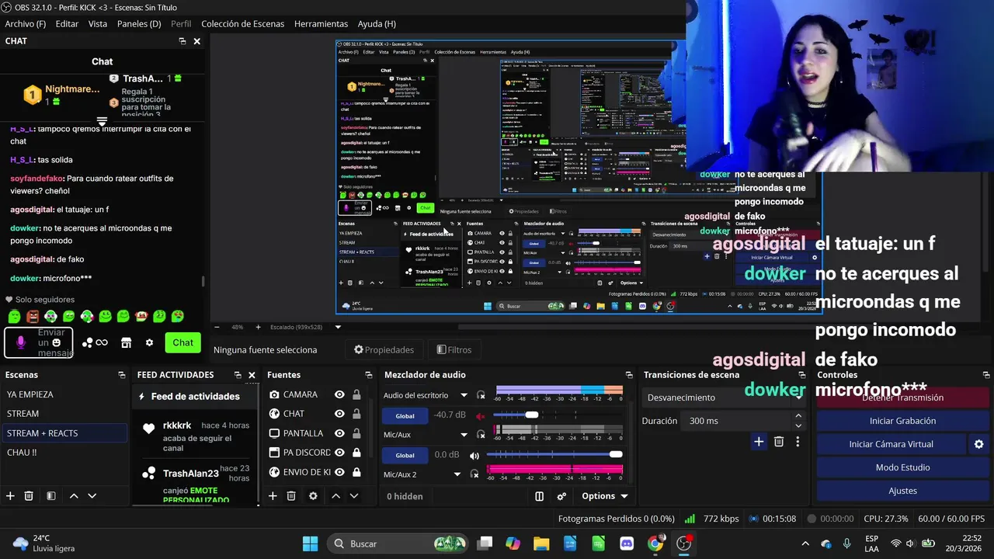Open the Colección de Escenas menu
Image resolution: width=994 pixels, height=559 pixels.
[242, 24]
